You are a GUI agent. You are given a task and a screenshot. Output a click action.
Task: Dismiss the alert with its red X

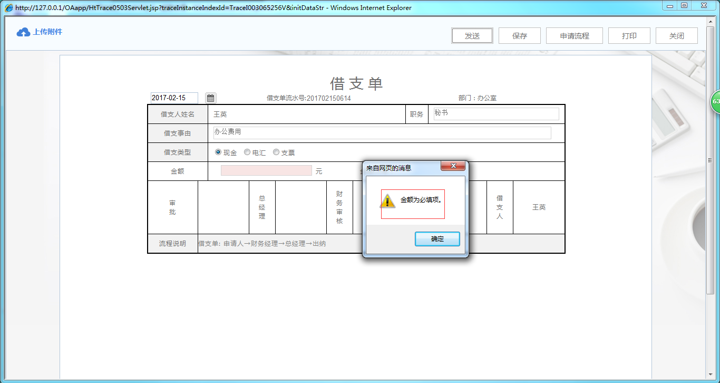point(453,165)
